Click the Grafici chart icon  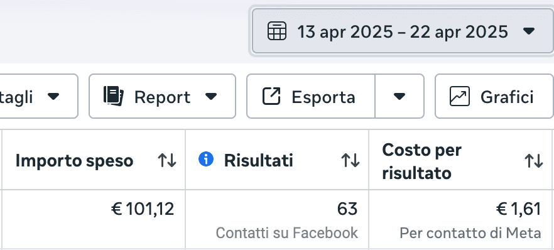coord(460,96)
